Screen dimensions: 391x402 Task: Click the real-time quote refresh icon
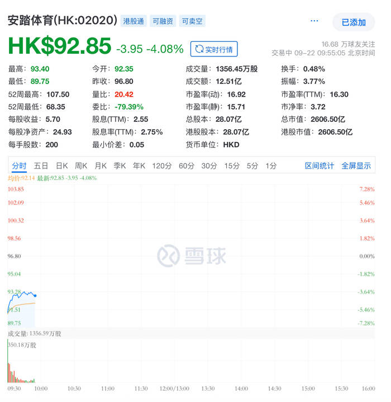(198, 49)
